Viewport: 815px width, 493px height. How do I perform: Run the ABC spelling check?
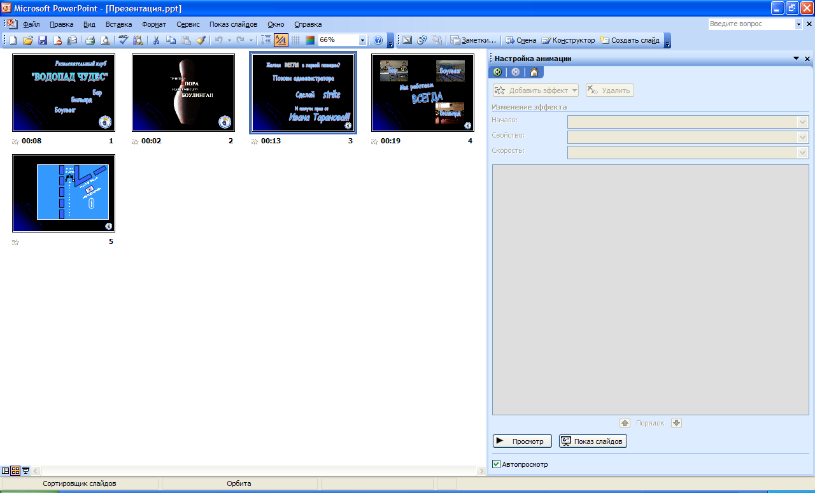(x=124, y=40)
